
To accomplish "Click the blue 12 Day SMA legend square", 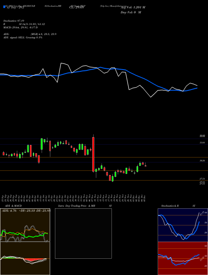I will [x=4, y=7].
